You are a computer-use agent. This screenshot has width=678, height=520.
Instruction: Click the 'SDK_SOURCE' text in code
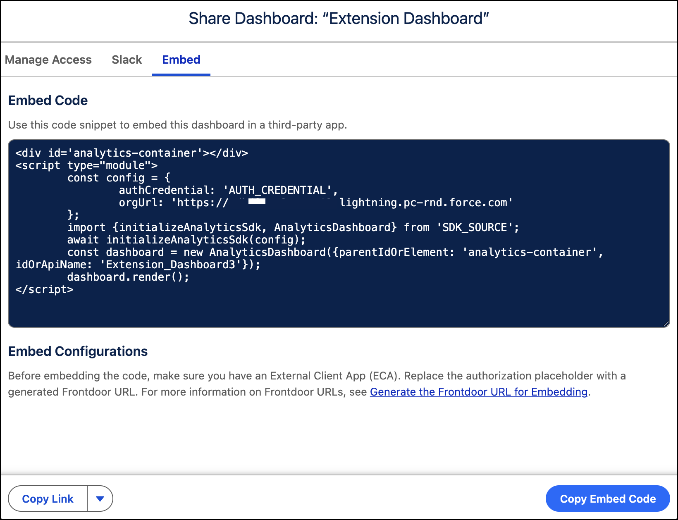pos(475,227)
